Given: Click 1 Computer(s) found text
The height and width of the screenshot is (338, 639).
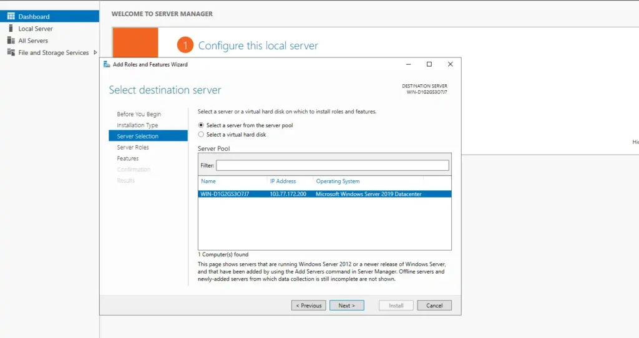Looking at the screenshot, I should point(223,254).
